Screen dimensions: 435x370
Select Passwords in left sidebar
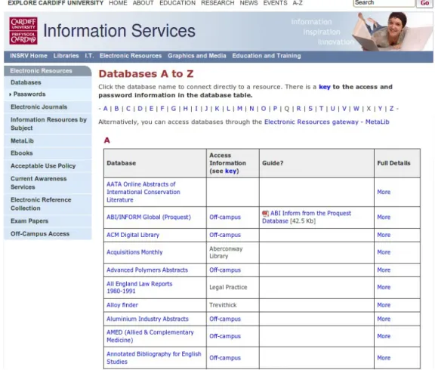[29, 94]
